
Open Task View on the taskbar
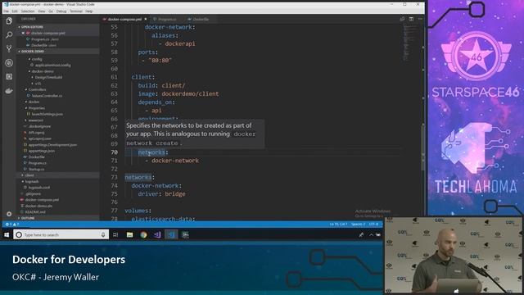115,235
